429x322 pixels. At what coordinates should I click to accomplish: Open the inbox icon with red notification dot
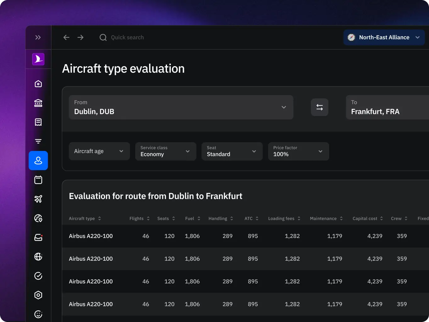coord(38,237)
